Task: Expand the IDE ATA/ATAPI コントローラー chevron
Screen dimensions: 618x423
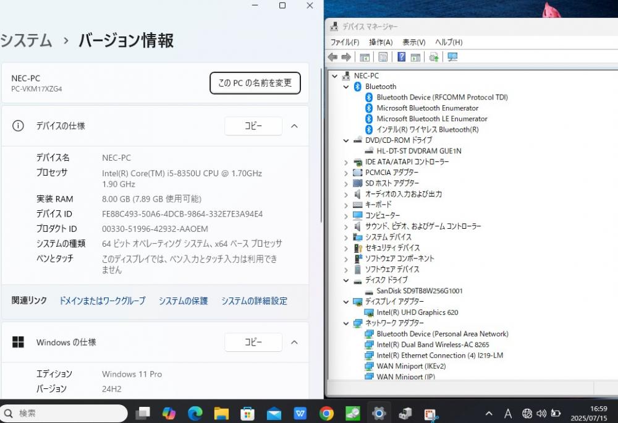Action: coord(346,162)
